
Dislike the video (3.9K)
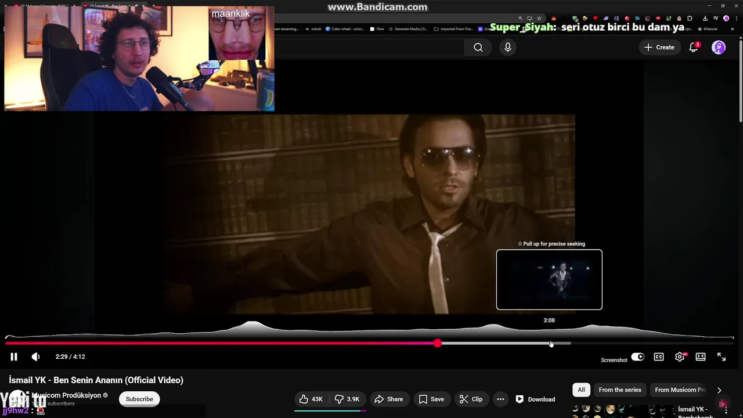point(347,399)
